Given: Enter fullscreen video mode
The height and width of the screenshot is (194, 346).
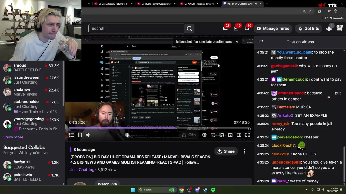Looking at the screenshot, I should 248,135.
